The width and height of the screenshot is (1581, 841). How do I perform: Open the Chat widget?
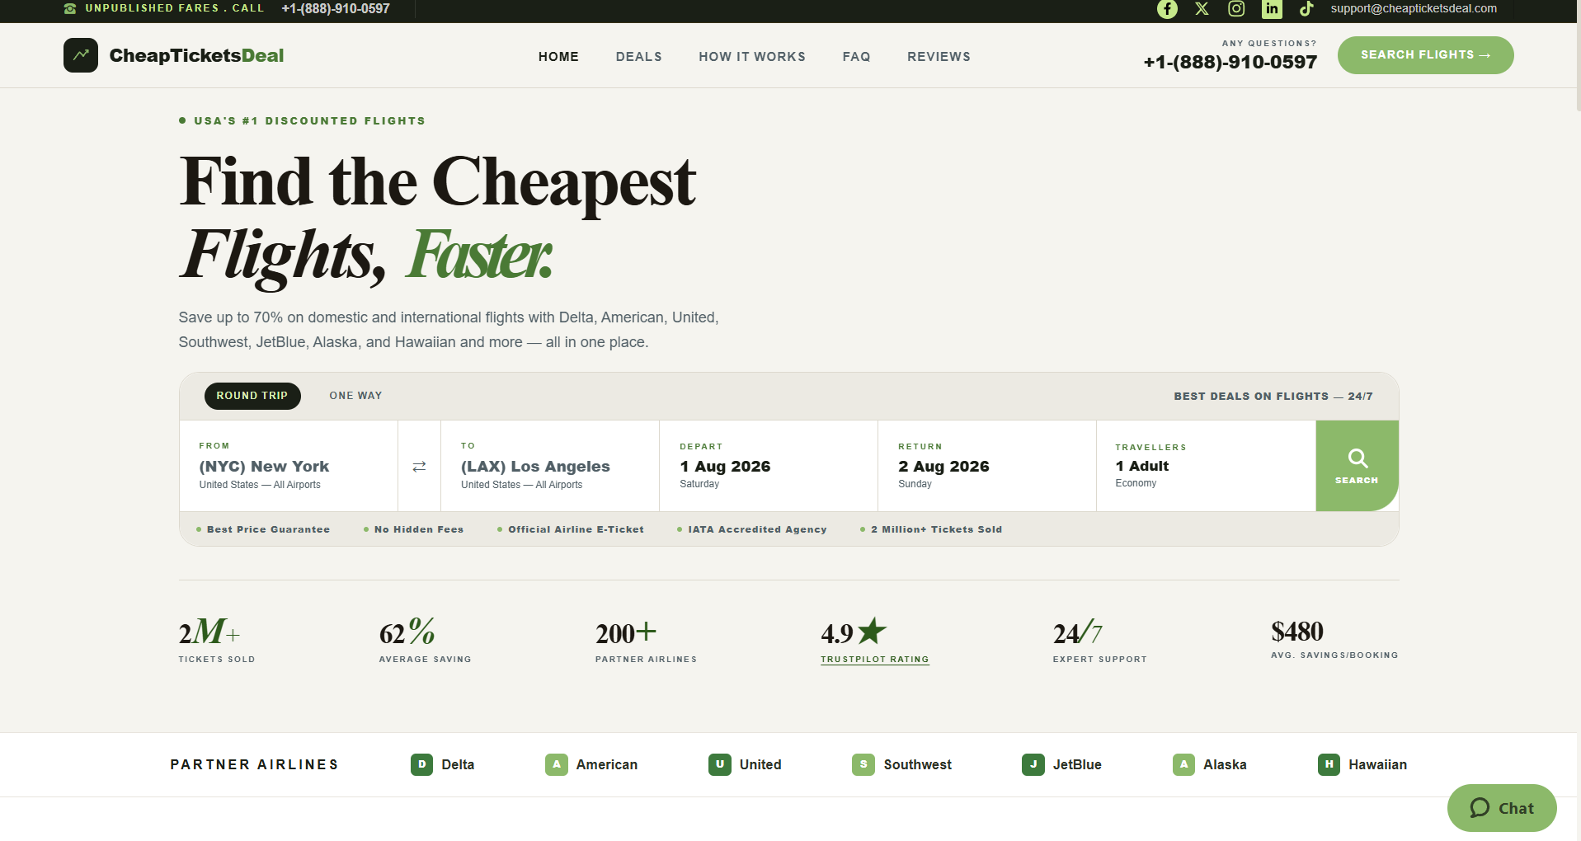coord(1502,808)
